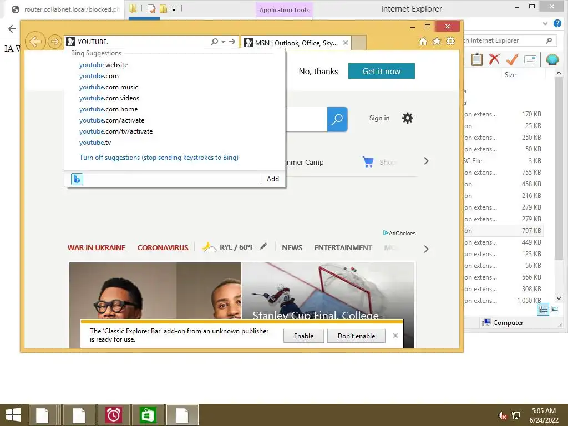The height and width of the screenshot is (426, 568).
Task: Select the 'youtube.com videos' suggestion
Action: click(x=109, y=98)
